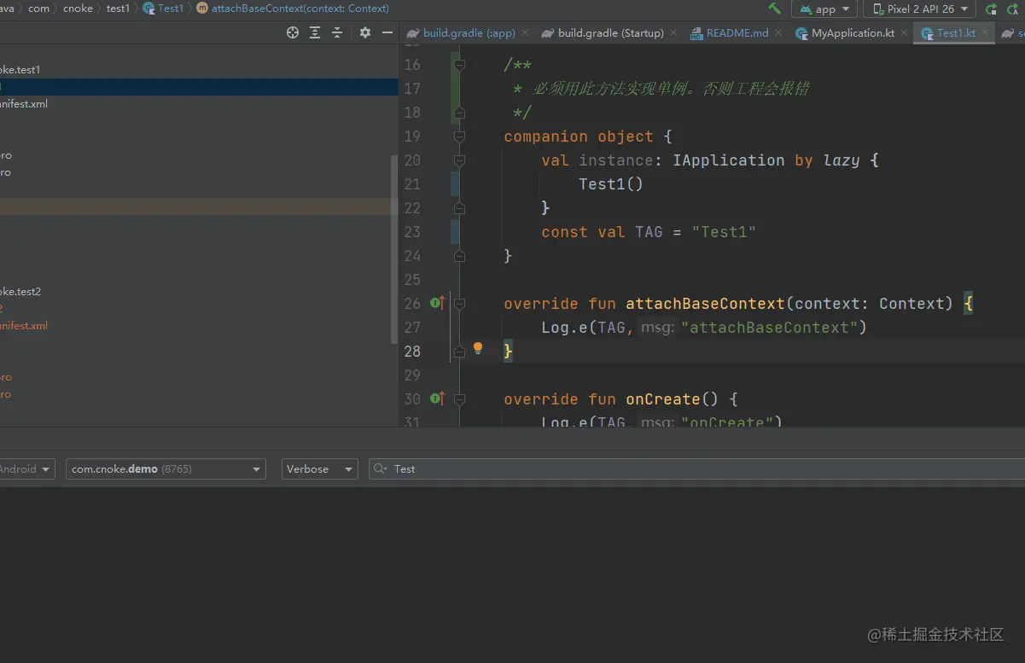Click the yellow lightbulb on line 28

point(478,348)
